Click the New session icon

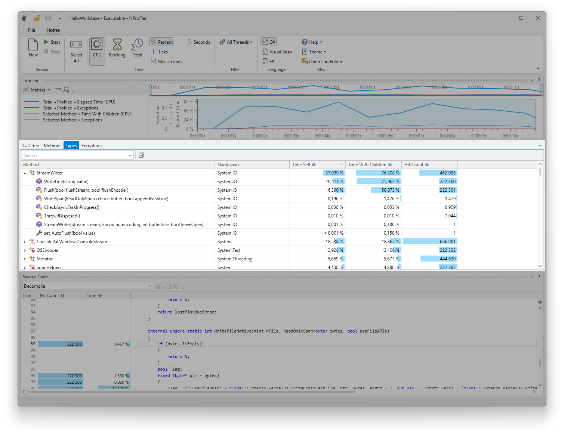33,48
